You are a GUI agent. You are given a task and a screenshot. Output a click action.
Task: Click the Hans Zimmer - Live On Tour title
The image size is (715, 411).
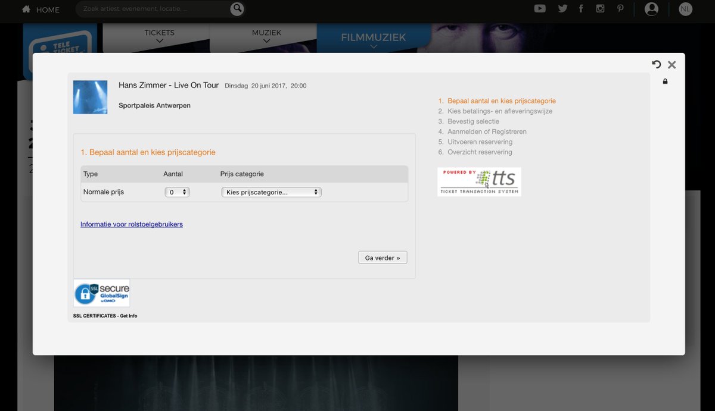coord(169,85)
